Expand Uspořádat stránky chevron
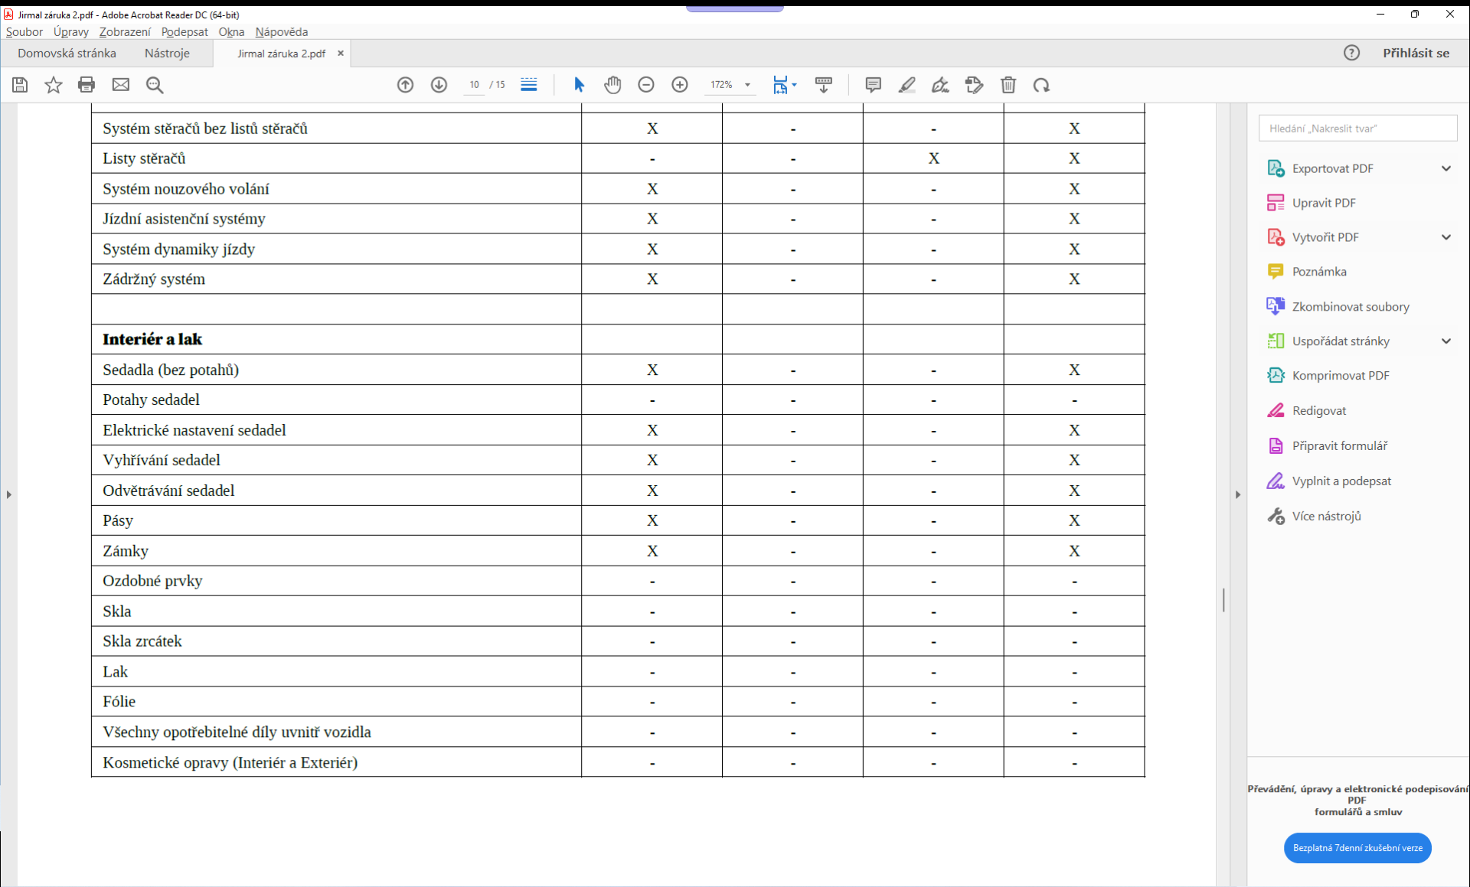The width and height of the screenshot is (1470, 887). pyautogui.click(x=1445, y=341)
